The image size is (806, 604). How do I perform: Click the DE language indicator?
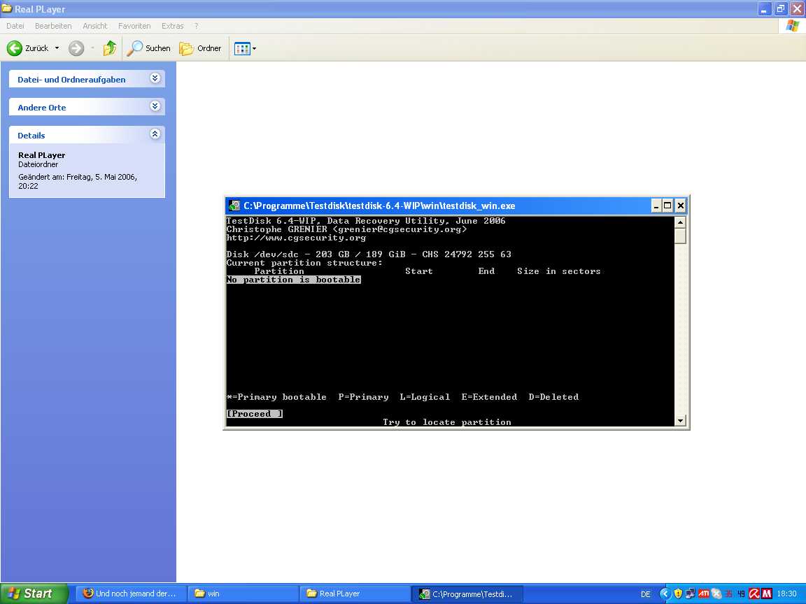click(x=646, y=594)
